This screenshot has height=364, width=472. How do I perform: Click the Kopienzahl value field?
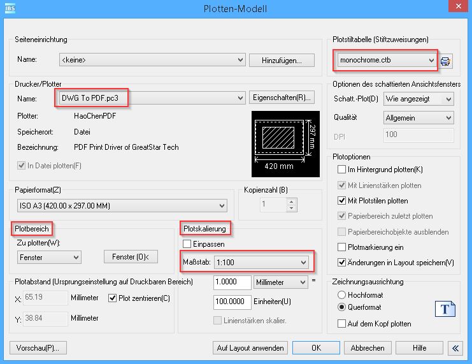coord(273,205)
